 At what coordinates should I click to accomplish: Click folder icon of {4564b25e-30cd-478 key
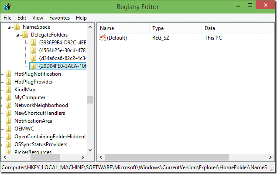33,50
